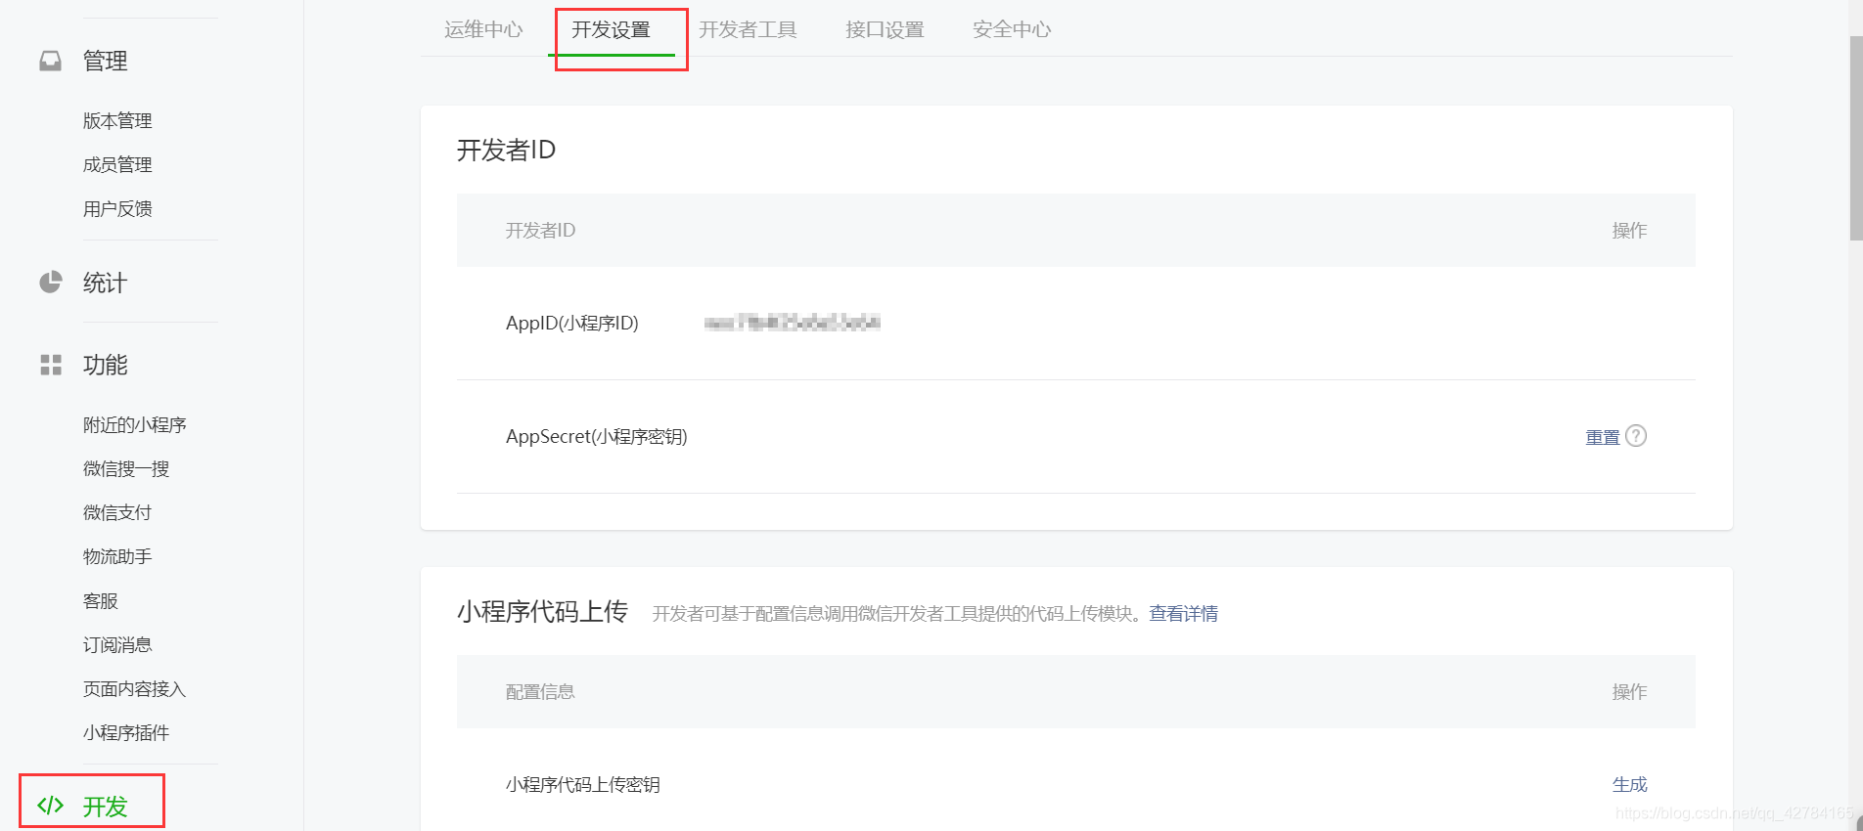Click 生成 for the upload key
The height and width of the screenshot is (831, 1863).
[x=1629, y=784]
